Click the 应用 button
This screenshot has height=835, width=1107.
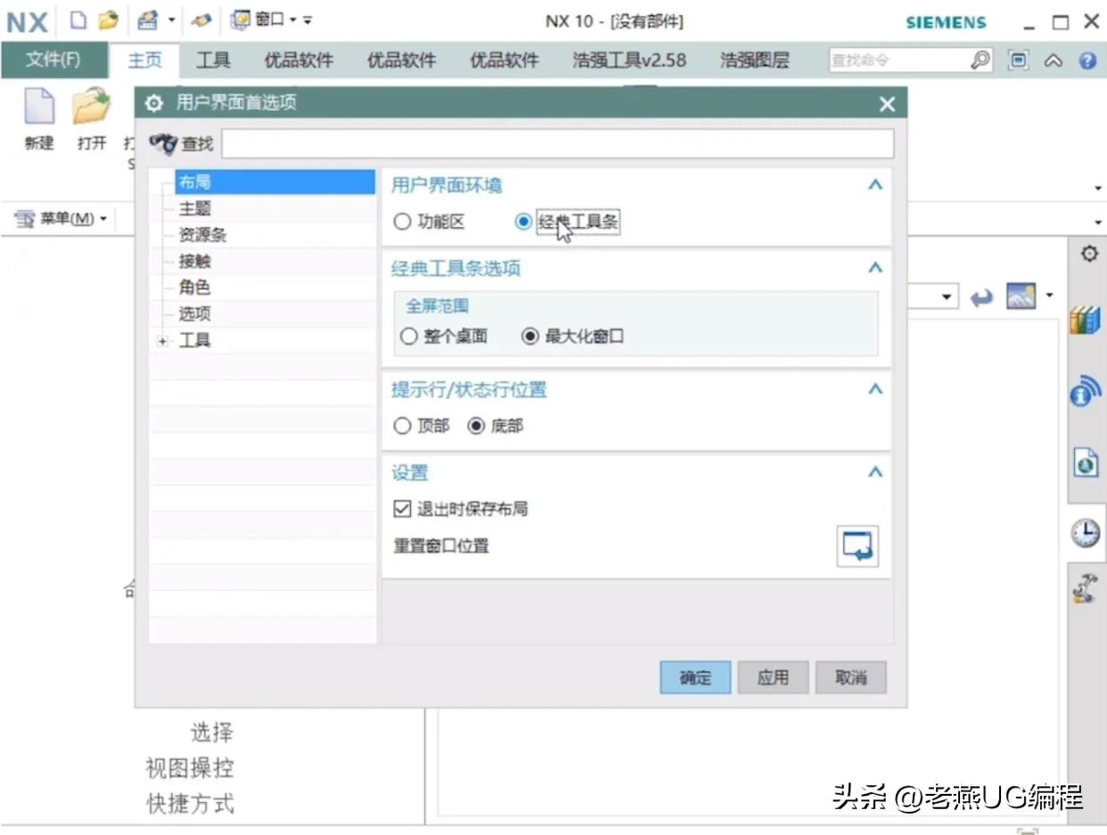(773, 677)
